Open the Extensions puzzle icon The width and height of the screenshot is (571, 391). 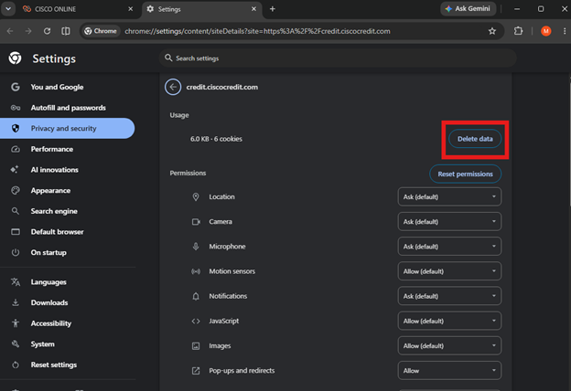[x=518, y=31]
